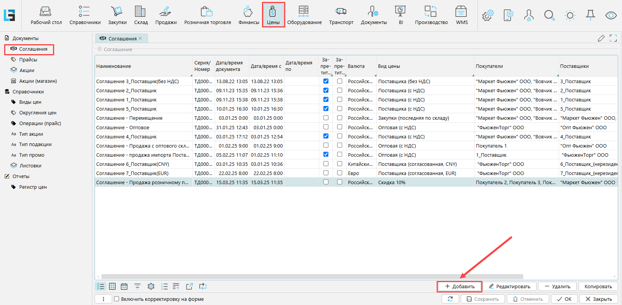Click the grid view icon below table

point(113,286)
